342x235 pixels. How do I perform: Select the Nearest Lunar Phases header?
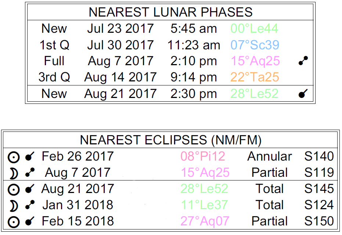coord(170,12)
